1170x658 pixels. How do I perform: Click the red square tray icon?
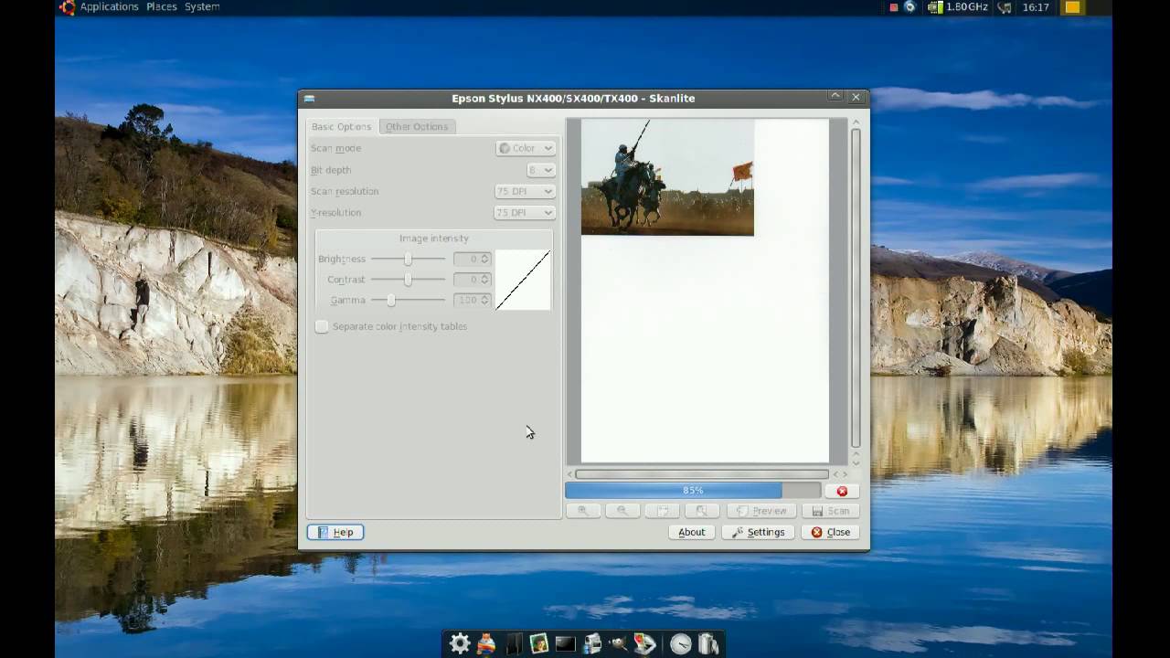pos(894,7)
